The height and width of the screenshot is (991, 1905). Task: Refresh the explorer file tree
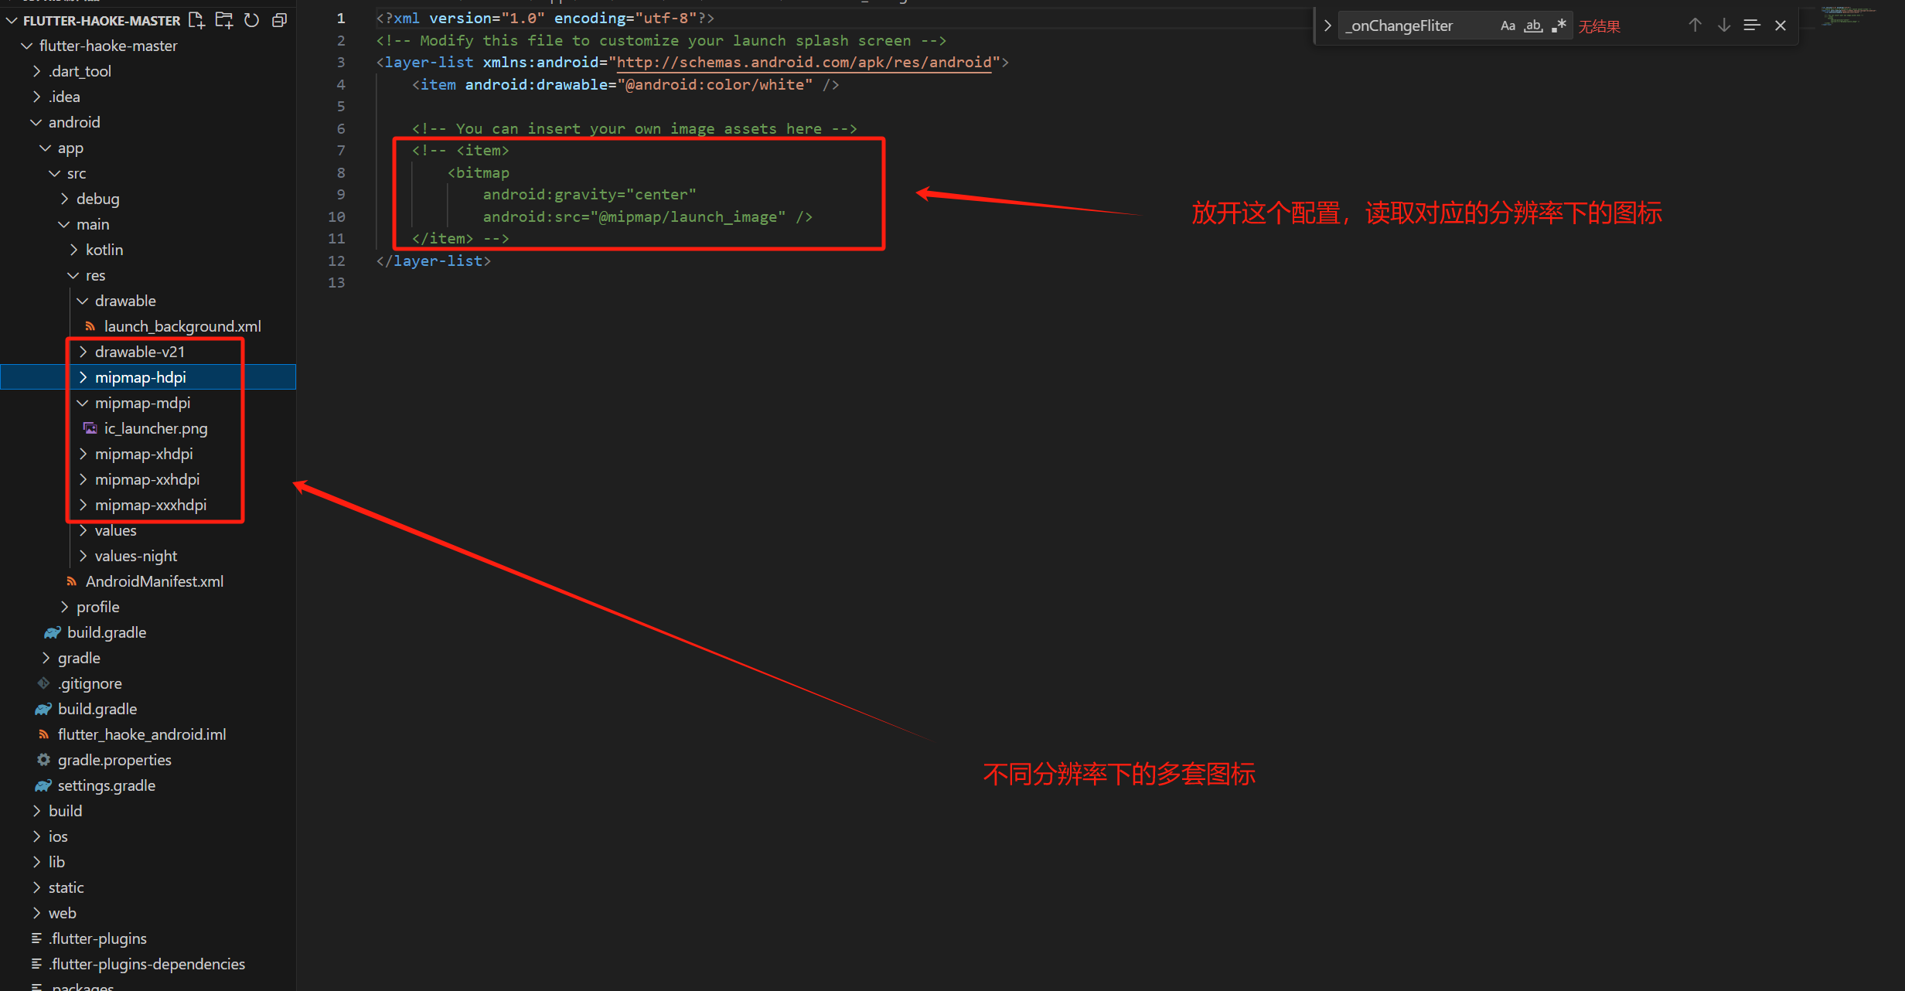(252, 20)
